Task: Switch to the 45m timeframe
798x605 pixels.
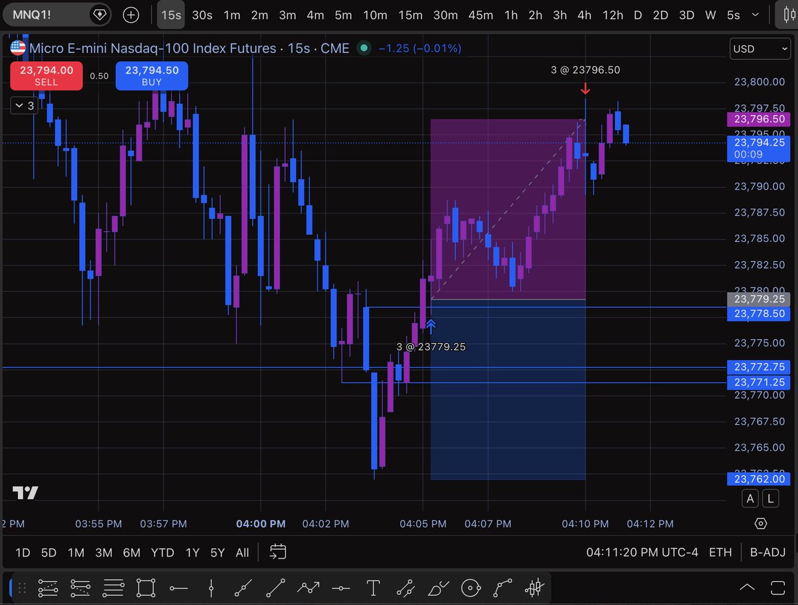Action: [x=481, y=15]
